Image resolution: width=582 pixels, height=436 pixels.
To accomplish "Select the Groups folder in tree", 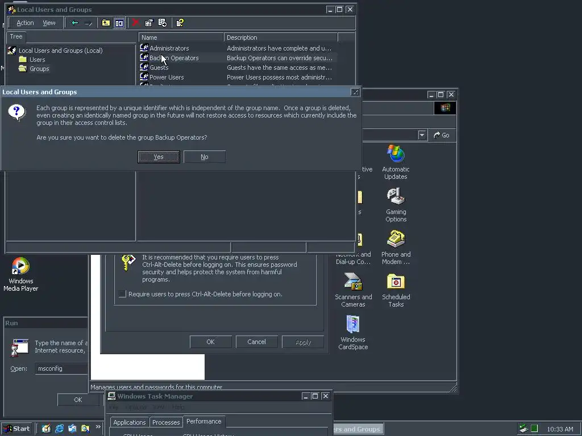I will coord(39,69).
